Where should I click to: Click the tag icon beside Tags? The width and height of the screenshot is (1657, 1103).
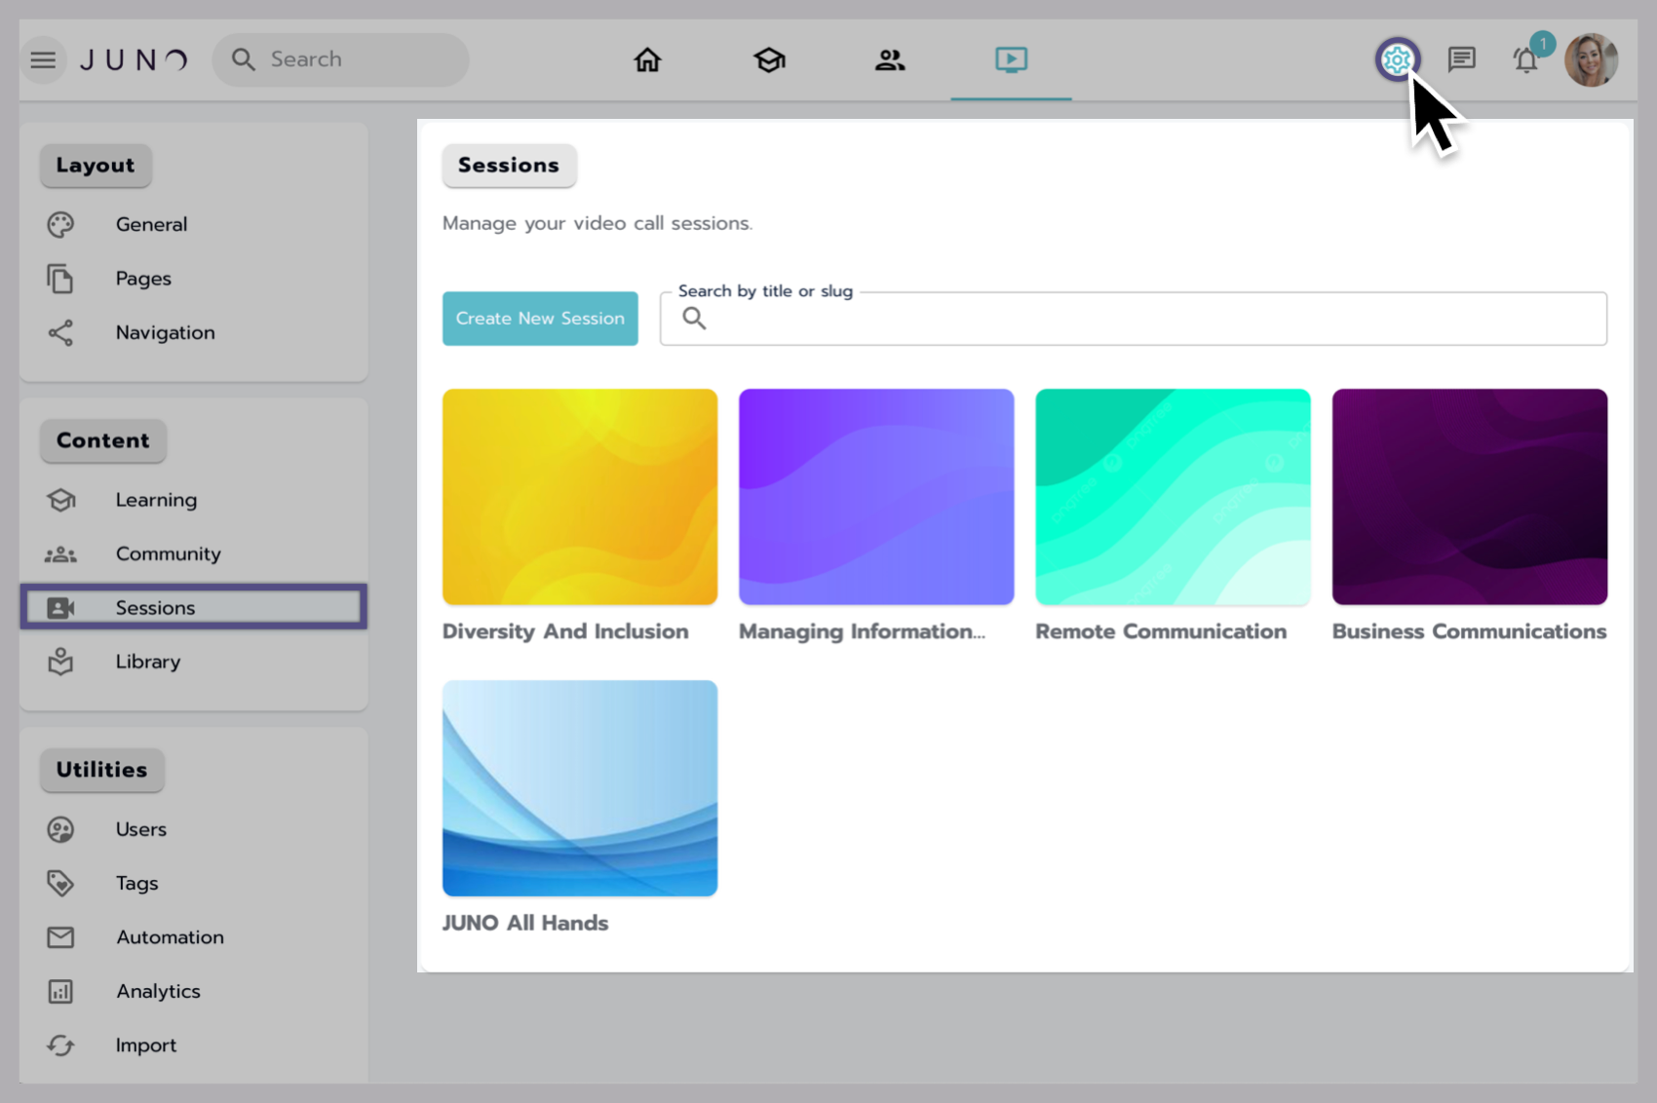tap(60, 884)
